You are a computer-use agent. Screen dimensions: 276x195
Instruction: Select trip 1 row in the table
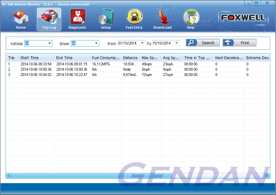[69, 64]
